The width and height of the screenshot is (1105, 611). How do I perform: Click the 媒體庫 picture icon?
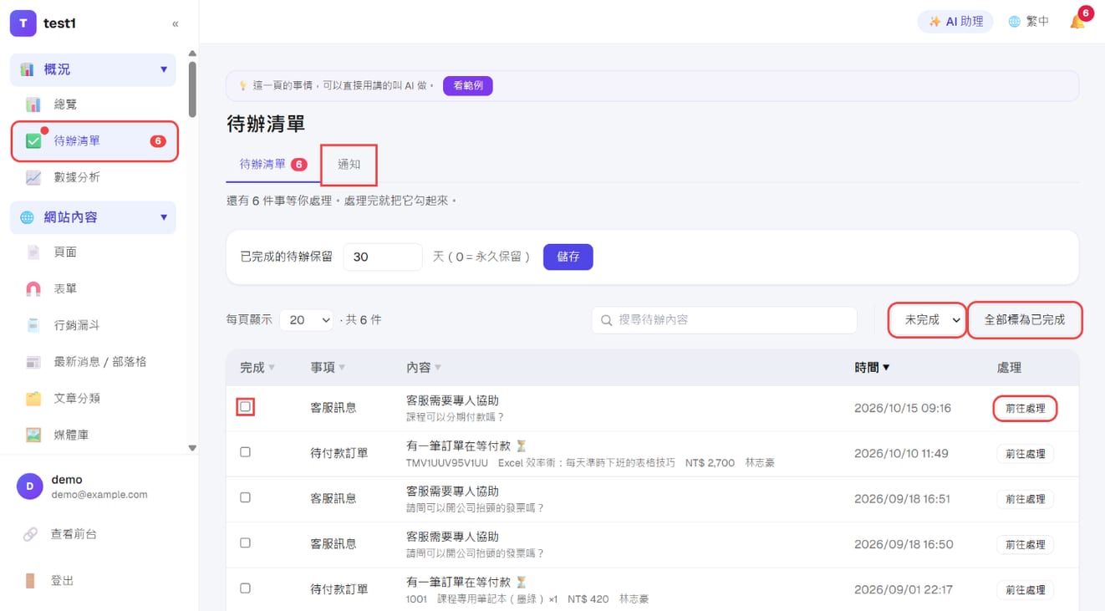(33, 435)
